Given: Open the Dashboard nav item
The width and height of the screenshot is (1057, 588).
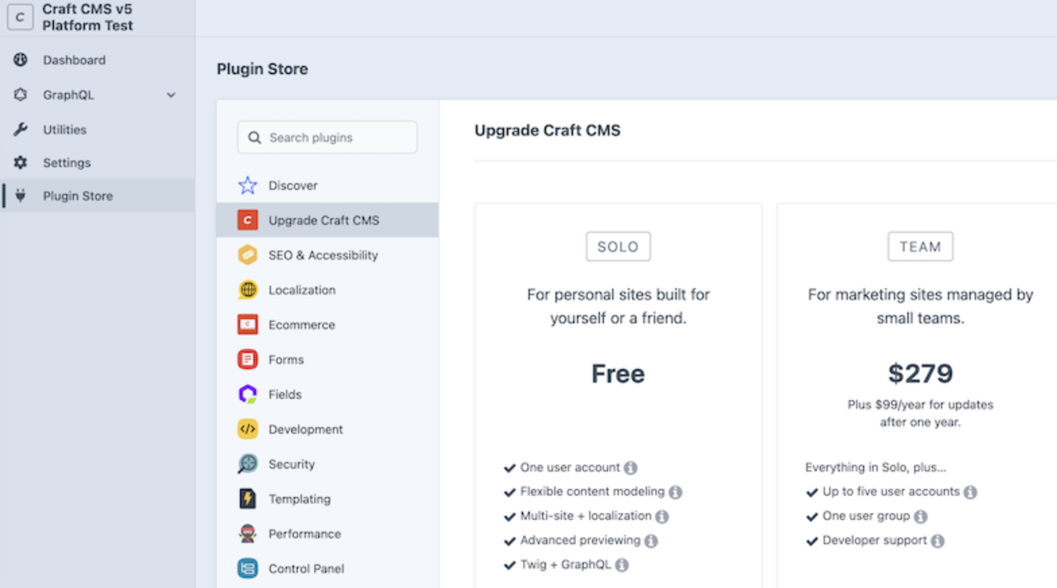Looking at the screenshot, I should [x=98, y=60].
